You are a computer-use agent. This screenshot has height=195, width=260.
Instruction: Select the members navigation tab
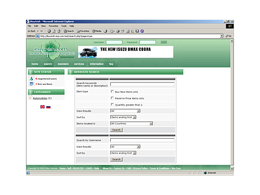click(63, 64)
